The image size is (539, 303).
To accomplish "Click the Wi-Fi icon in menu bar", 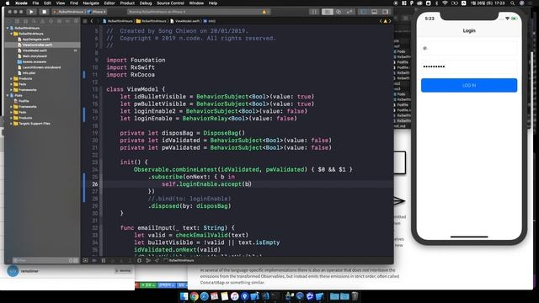I will [446, 3].
